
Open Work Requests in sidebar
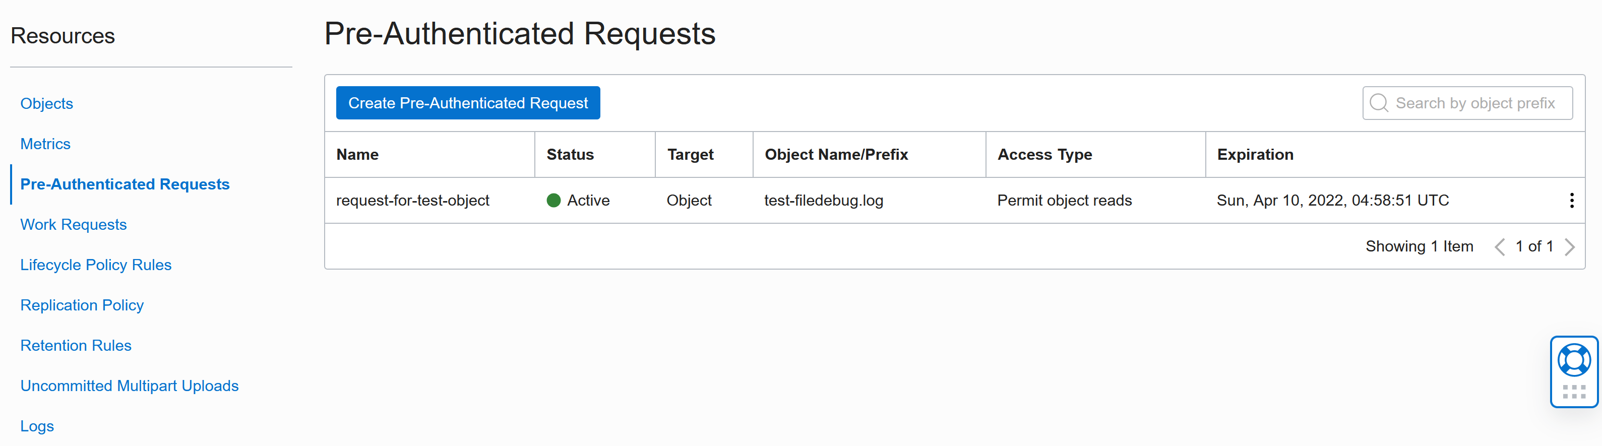[x=74, y=225]
